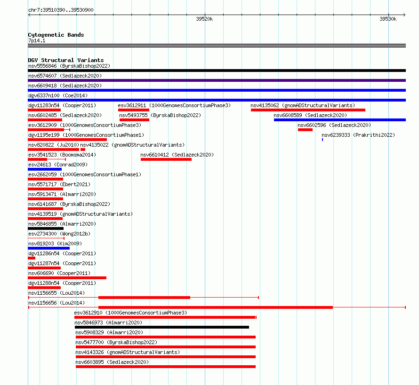Click the Cytogenetic Bands track title
The image size is (419, 385).
[56, 35]
